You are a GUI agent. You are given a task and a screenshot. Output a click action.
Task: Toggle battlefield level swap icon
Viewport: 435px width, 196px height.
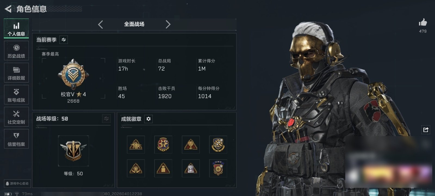click(106, 119)
